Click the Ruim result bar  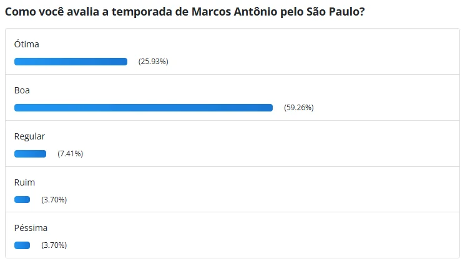point(22,199)
